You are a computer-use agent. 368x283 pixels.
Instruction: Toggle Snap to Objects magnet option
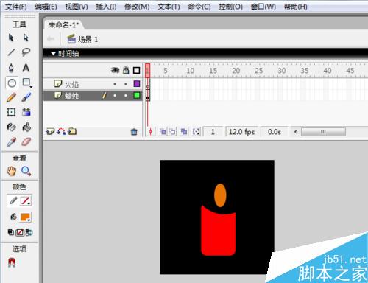12,262
